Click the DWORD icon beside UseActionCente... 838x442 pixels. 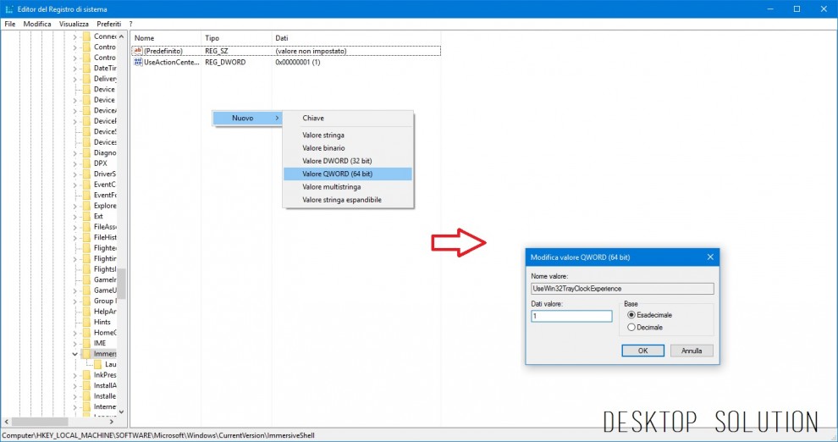(x=138, y=62)
